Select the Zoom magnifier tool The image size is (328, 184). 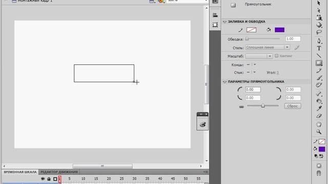pyautogui.click(x=319, y=132)
